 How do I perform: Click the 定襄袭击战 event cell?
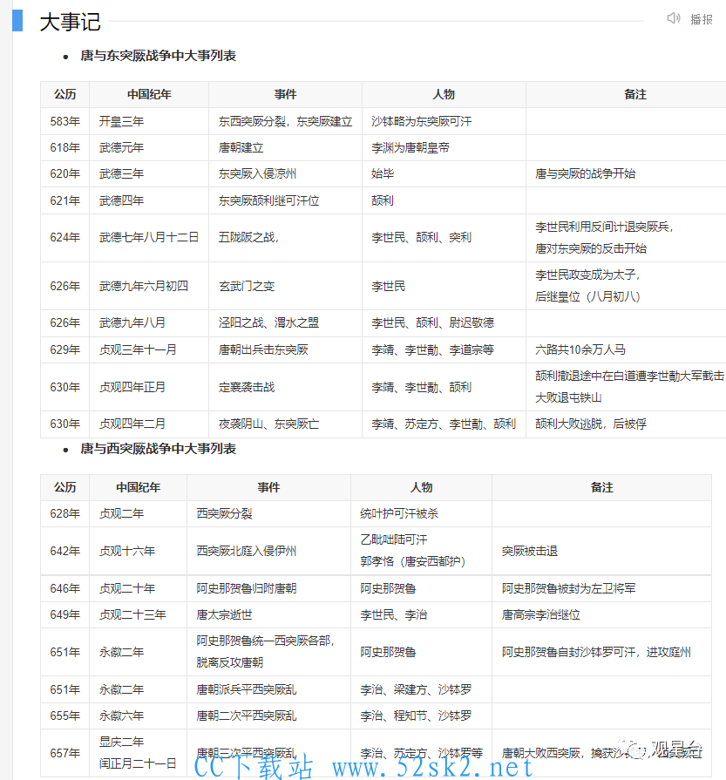click(286, 387)
